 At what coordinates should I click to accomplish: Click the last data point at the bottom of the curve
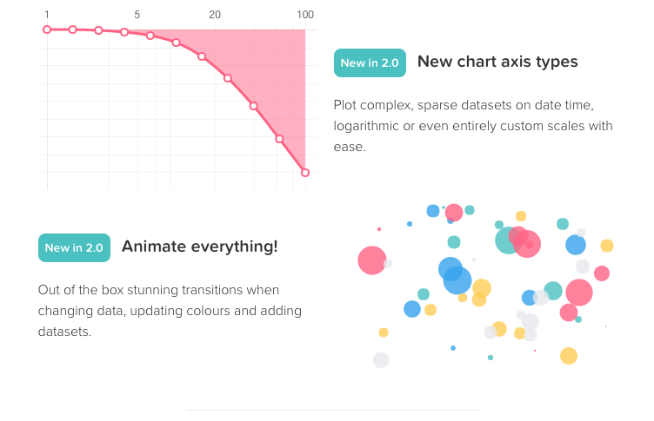pyautogui.click(x=305, y=173)
